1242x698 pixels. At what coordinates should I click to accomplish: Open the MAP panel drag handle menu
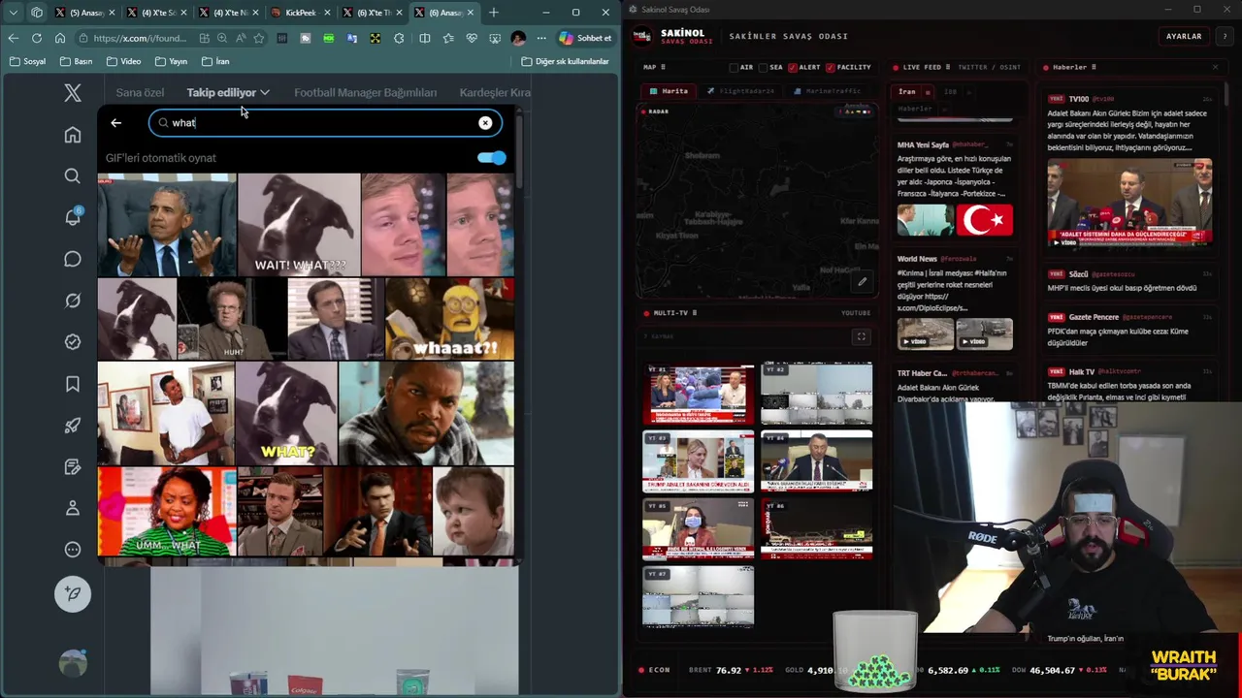tap(665, 67)
